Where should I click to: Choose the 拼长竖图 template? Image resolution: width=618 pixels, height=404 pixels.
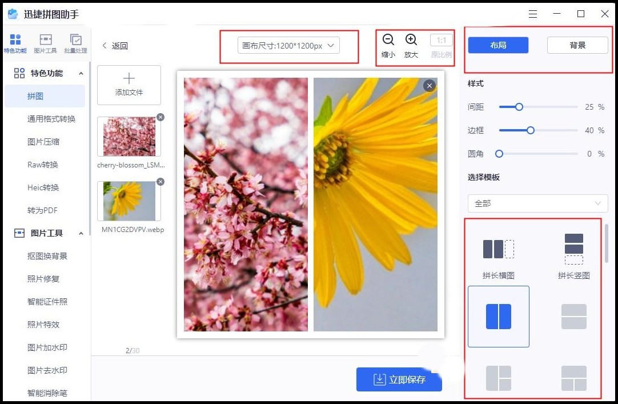(x=573, y=247)
